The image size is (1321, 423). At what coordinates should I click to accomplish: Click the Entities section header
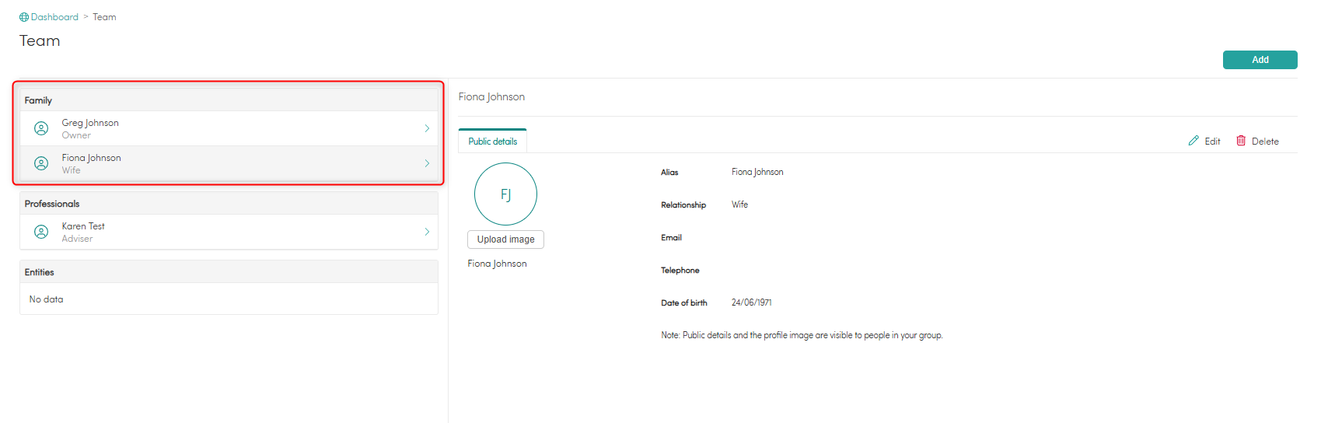(x=40, y=272)
